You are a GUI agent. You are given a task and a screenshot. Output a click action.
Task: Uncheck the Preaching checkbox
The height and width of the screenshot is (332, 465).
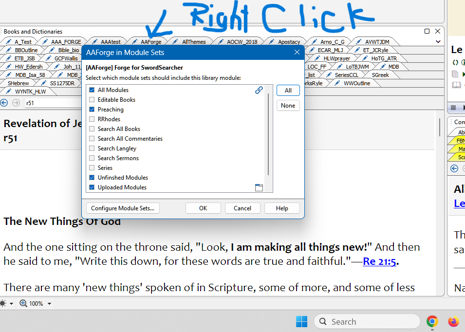(92, 110)
